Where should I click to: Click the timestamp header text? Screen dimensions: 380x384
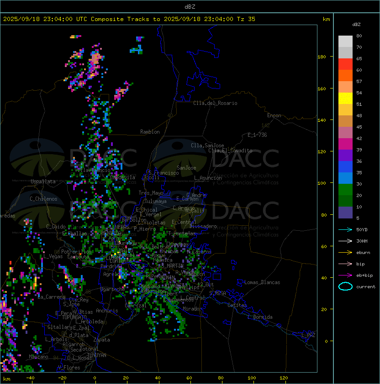tap(129, 19)
